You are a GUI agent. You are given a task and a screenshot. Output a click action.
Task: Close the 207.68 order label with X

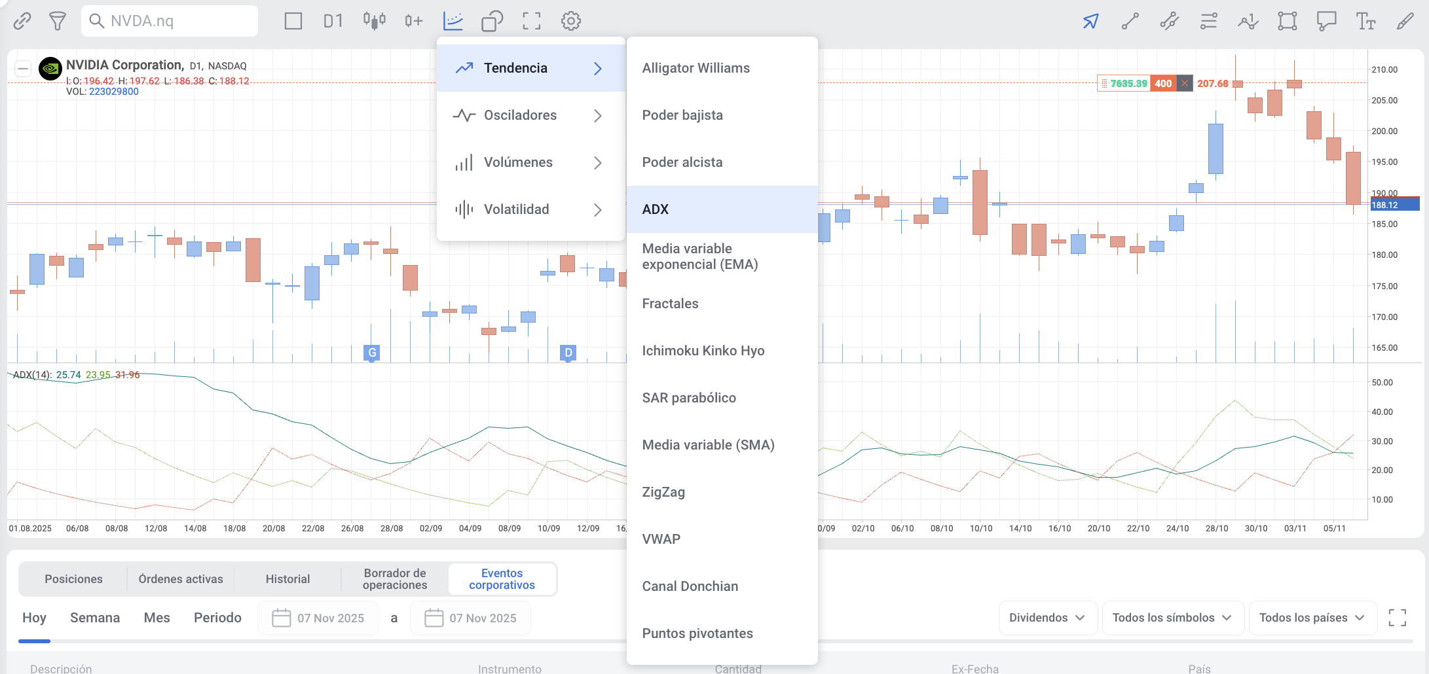click(1184, 84)
